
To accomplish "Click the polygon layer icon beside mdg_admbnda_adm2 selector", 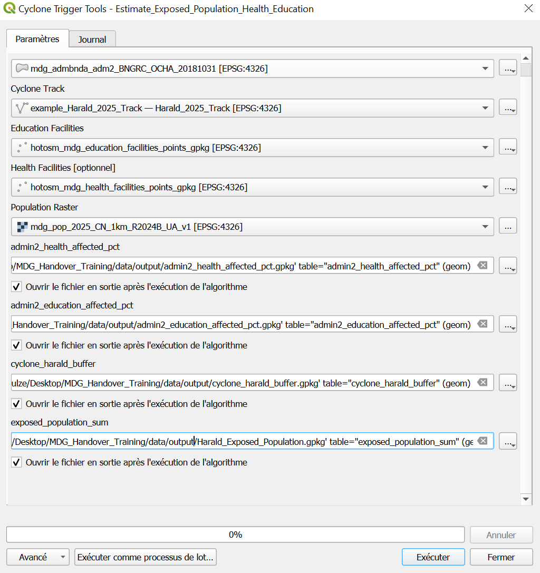I will coord(22,68).
